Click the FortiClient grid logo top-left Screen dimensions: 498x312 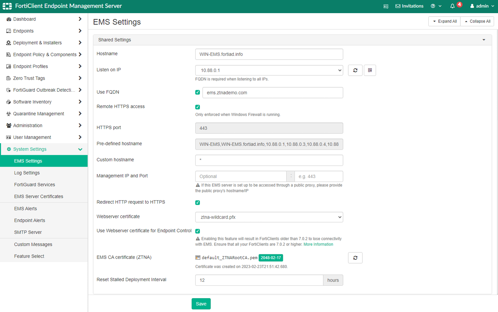click(7, 6)
